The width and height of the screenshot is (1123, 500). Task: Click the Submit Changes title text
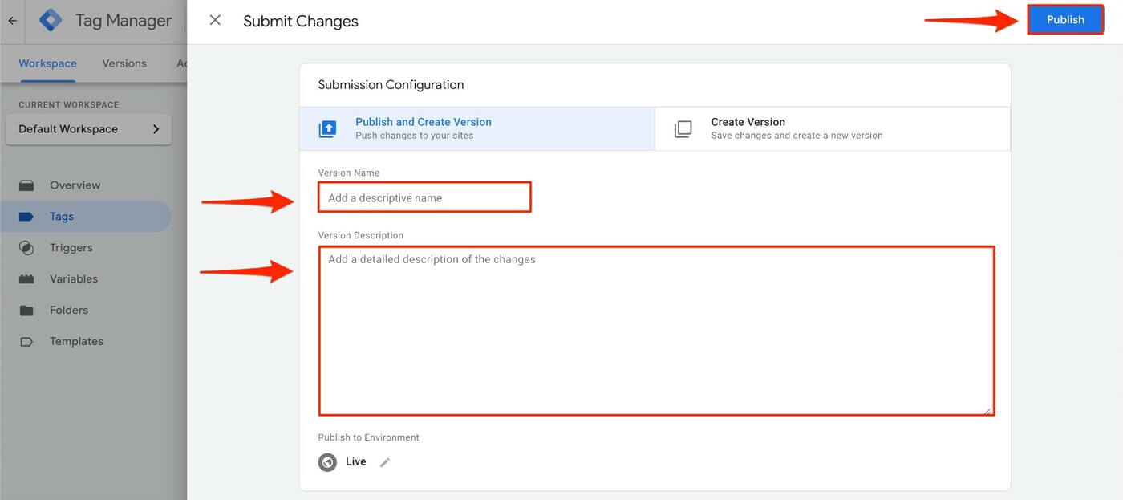point(301,21)
